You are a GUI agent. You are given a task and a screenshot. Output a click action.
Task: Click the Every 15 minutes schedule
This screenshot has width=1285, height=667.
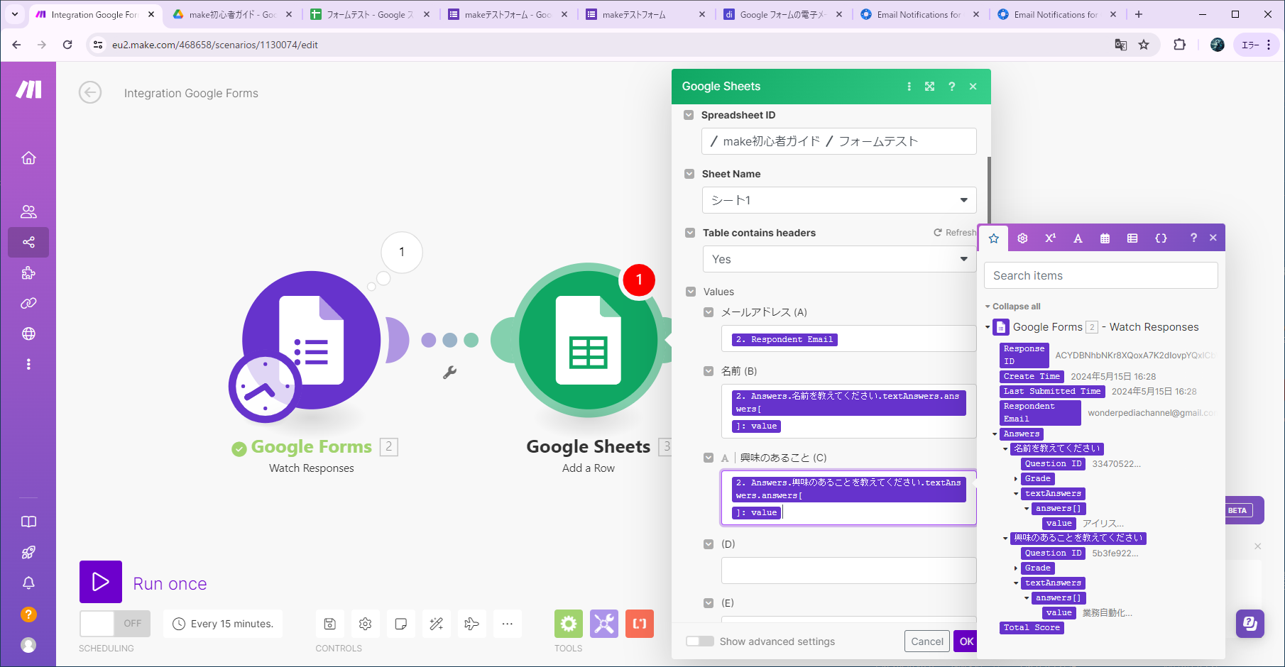point(223,624)
